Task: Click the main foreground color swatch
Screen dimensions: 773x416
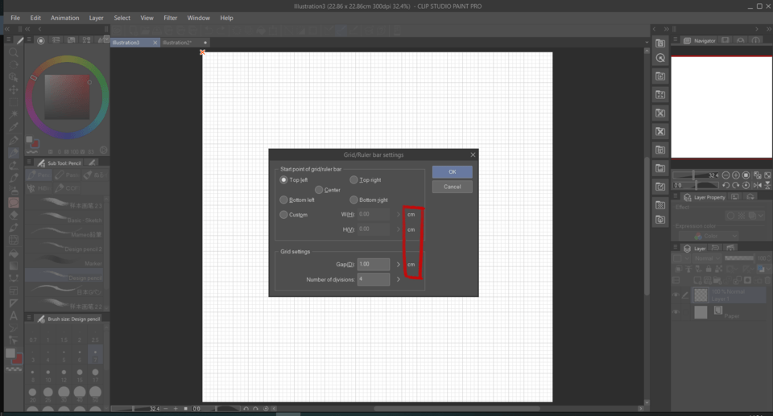Action: [10, 353]
